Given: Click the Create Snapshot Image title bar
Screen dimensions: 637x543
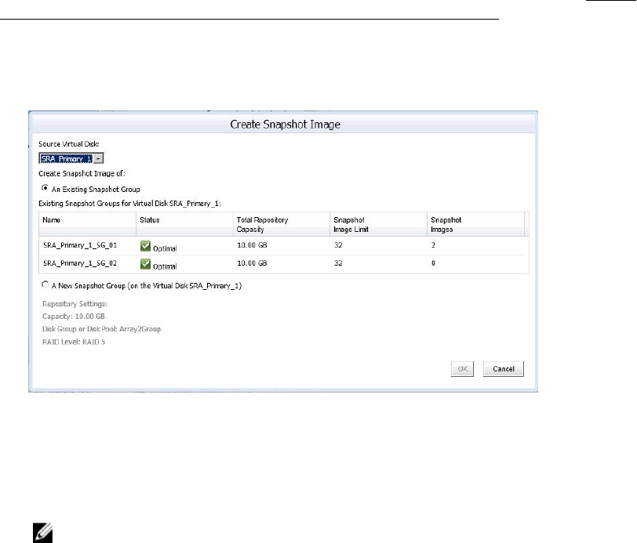Looking at the screenshot, I should click(283, 124).
